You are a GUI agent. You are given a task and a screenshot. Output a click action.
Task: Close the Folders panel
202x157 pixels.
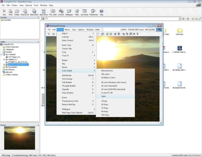tap(38, 42)
